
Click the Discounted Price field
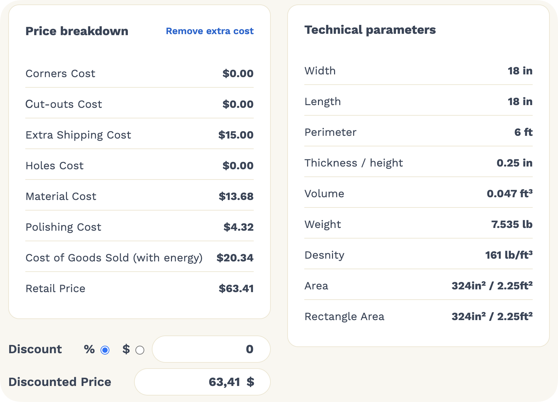202,382
